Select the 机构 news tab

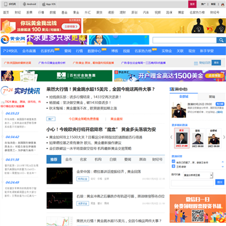click(x=98, y=159)
